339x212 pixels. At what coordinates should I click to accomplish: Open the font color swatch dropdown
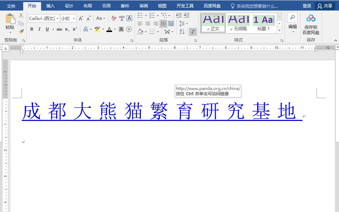pos(115,29)
